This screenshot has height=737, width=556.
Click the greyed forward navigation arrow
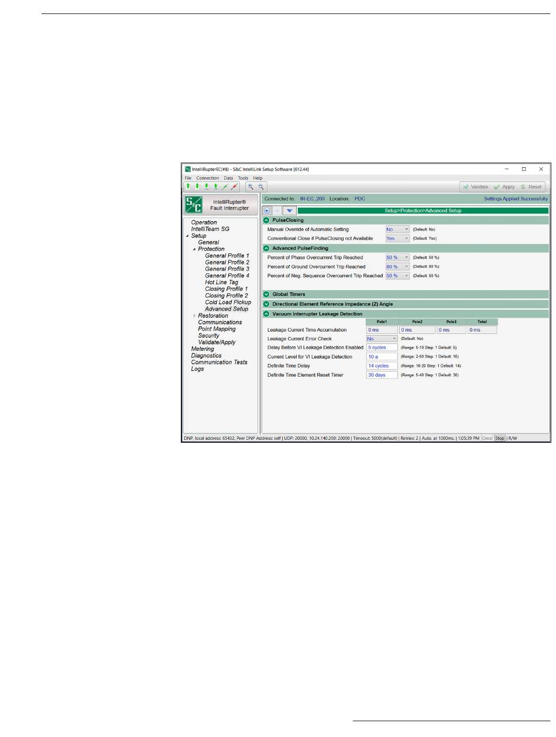click(x=277, y=211)
